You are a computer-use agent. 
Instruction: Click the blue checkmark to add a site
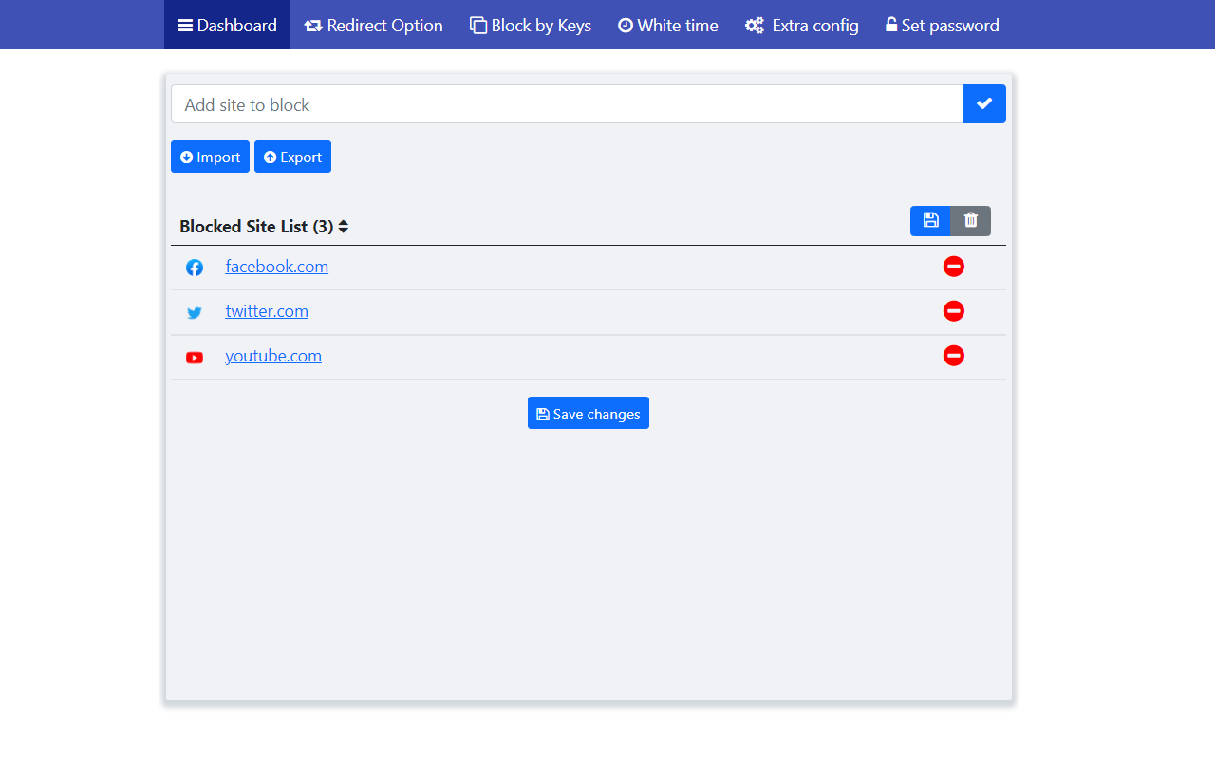coord(983,103)
